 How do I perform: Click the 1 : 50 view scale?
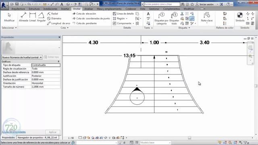tap(71, 138)
